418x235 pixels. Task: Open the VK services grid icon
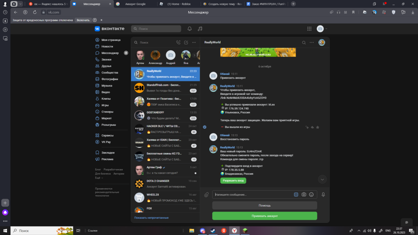click(x=309, y=28)
